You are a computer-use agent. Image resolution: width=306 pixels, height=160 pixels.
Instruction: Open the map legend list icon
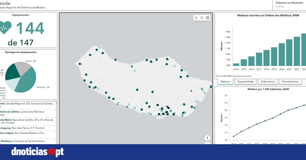202,18
